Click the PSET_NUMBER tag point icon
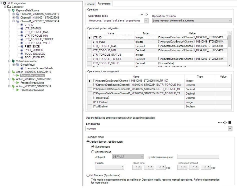Image resolution: width=237 pixels, height=192 pixels. point(22,50)
